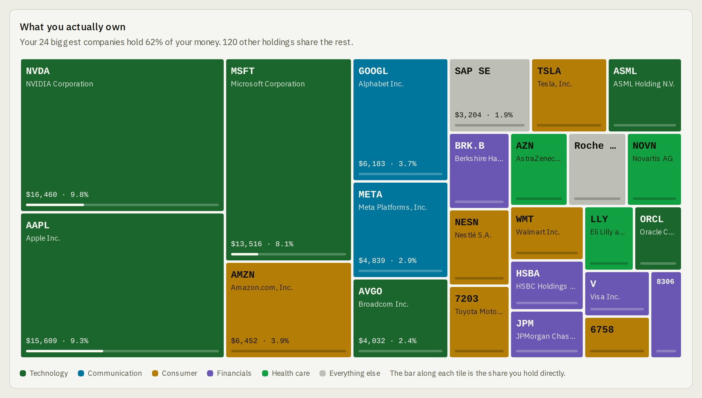Click the Consumer legend color swatch
Image resolution: width=702 pixels, height=398 pixels.
155,373
